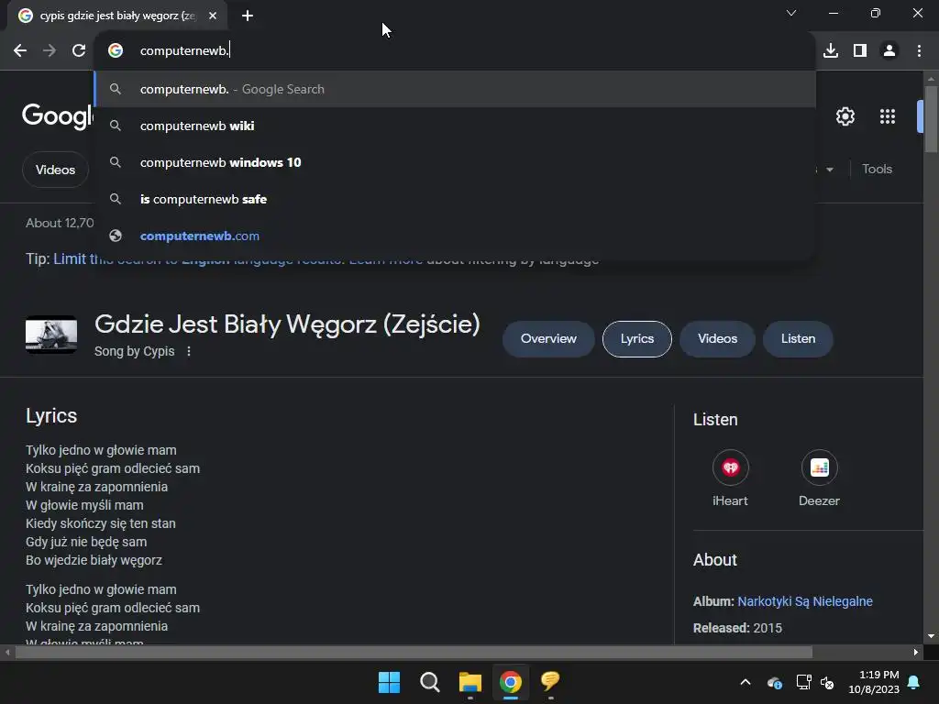Open album link Narkotyki Są Nielegalne

pos(805,601)
